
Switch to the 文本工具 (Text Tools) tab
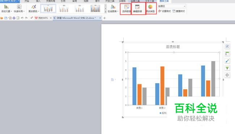pyautogui.click(x=150, y=1)
